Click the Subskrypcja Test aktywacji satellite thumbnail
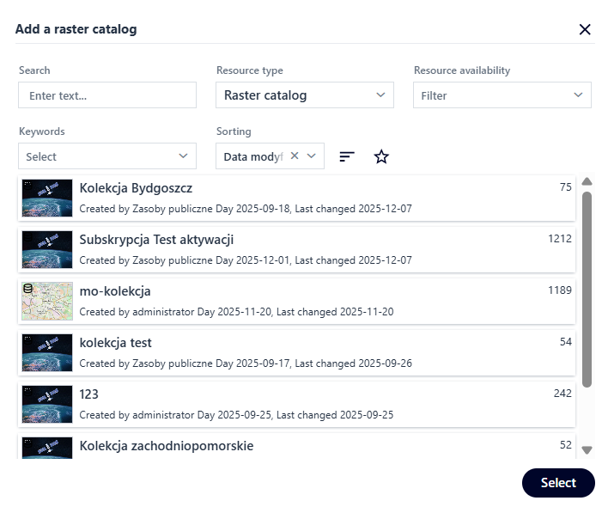 click(x=47, y=249)
